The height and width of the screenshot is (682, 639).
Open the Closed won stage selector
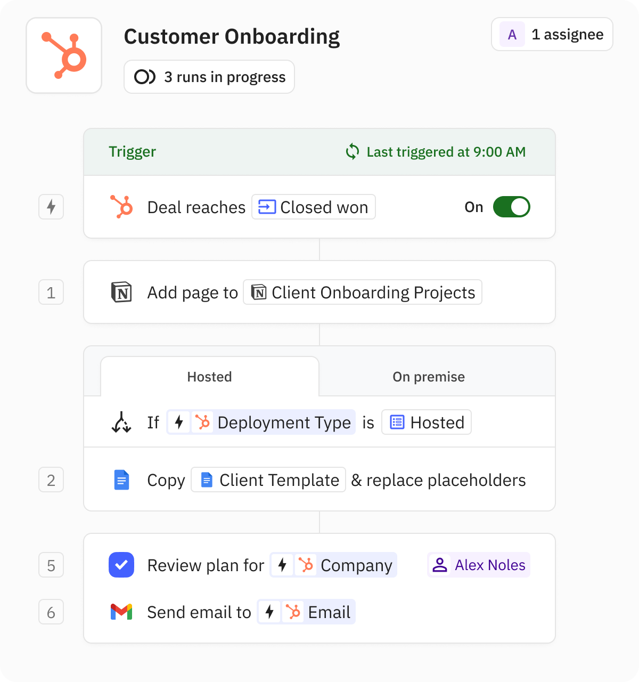(x=313, y=207)
